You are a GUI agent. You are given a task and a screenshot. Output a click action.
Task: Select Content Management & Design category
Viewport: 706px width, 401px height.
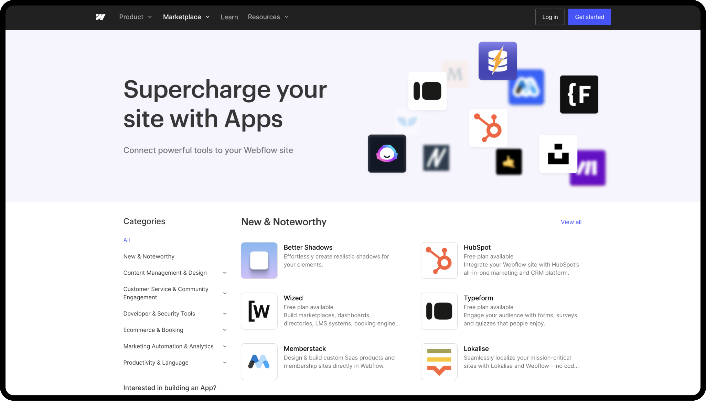[x=165, y=273]
